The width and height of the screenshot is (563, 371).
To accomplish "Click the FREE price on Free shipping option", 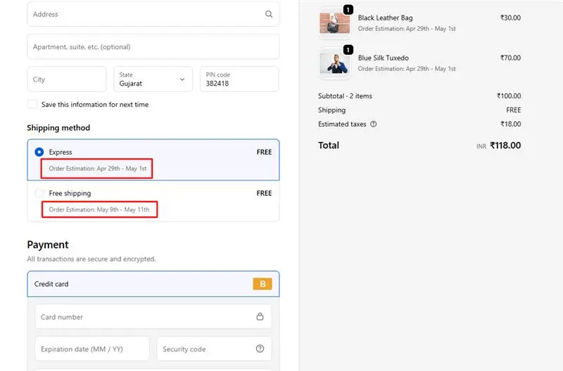I will click(x=265, y=193).
